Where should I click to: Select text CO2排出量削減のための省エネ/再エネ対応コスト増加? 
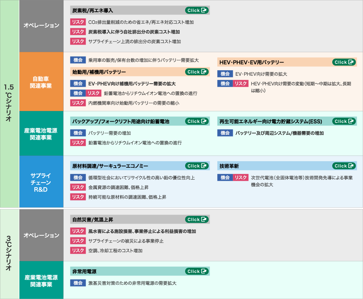tap(141, 22)
